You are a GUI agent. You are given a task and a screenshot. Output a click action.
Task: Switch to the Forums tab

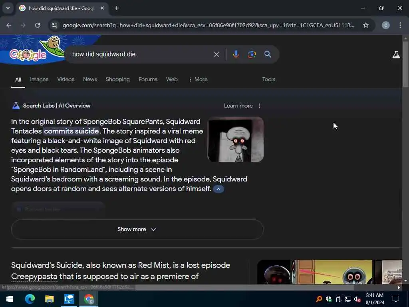148,80
